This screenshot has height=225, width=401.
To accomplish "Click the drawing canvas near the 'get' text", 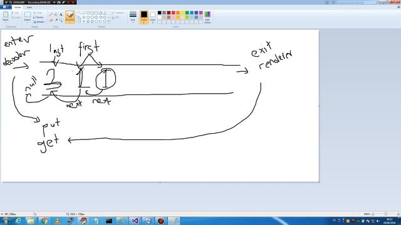I will (49, 144).
